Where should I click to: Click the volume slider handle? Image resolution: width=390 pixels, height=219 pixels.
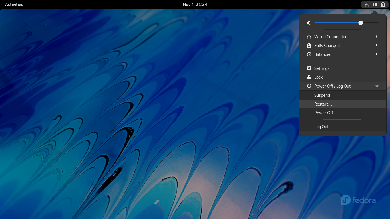coord(361,23)
